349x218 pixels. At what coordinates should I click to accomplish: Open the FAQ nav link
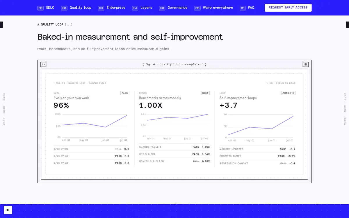[251, 8]
